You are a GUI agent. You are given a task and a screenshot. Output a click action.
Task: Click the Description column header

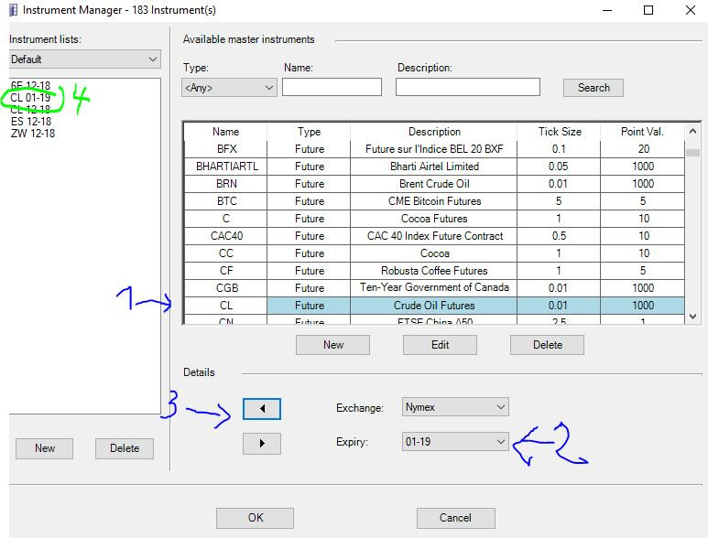tap(434, 132)
